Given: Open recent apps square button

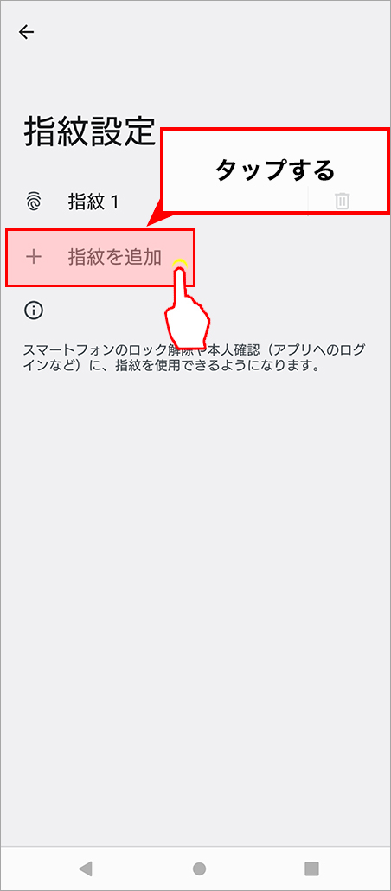Looking at the screenshot, I should pos(311,868).
